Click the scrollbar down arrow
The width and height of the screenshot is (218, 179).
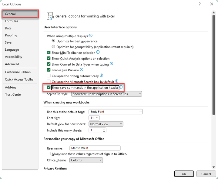click(214, 167)
